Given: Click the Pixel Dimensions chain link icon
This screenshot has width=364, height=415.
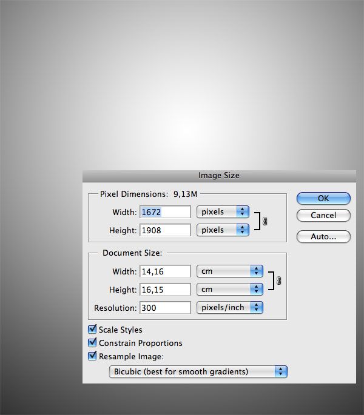Looking at the screenshot, I should pyautogui.click(x=265, y=222).
